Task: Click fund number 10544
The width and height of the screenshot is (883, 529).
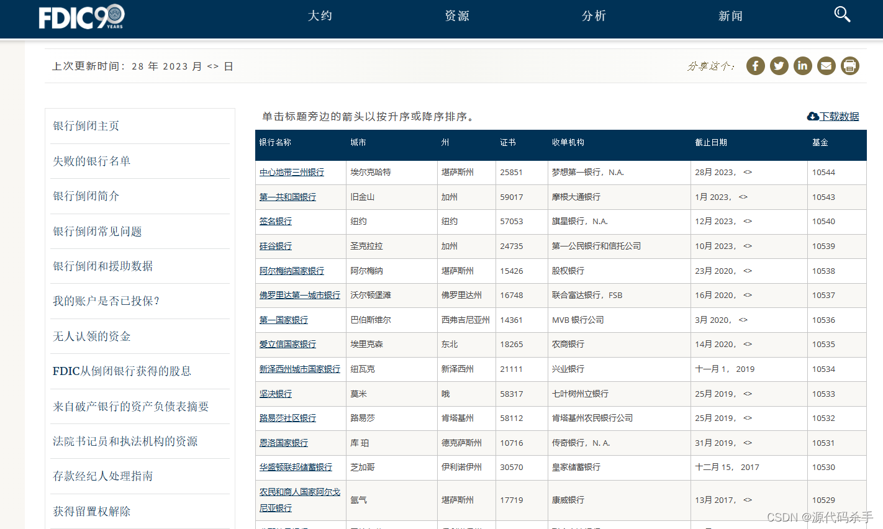Action: coord(823,173)
